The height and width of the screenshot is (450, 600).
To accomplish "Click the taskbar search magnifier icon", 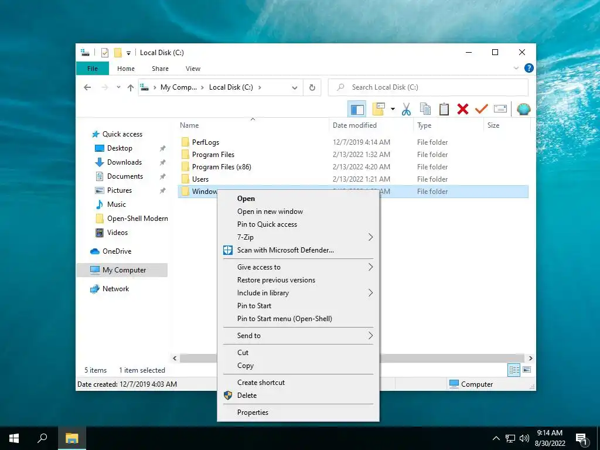I will [x=42, y=438].
